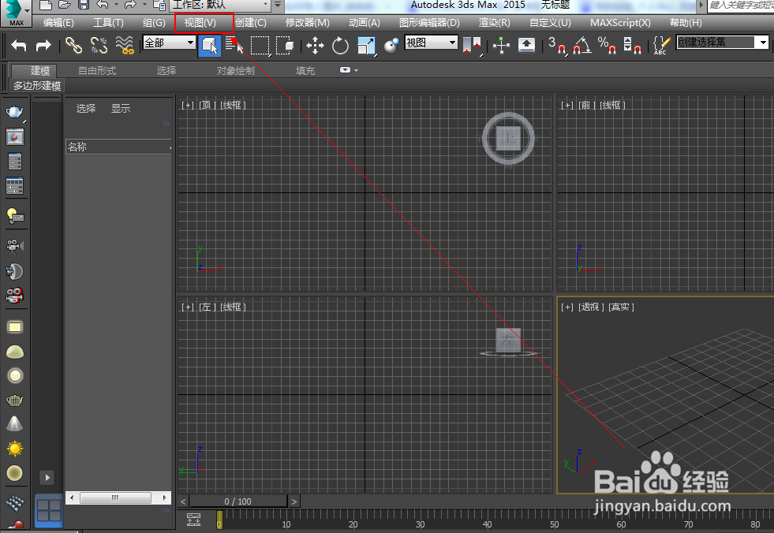
Task: Open the MAXScript(X) menu
Action: click(620, 23)
